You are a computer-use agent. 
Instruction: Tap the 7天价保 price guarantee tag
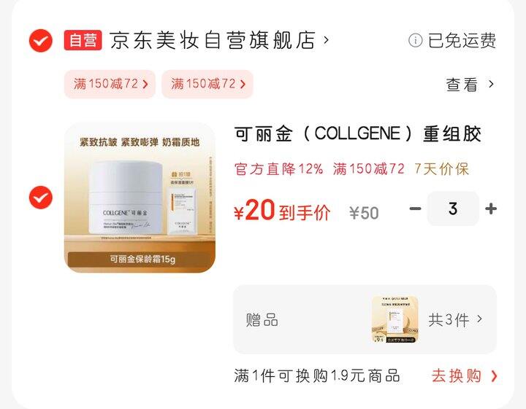pyautogui.click(x=441, y=169)
